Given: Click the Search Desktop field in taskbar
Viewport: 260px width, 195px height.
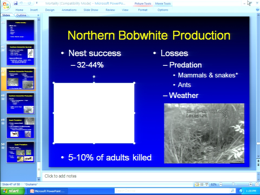Looking at the screenshot, I should pyautogui.click(x=172, y=191).
